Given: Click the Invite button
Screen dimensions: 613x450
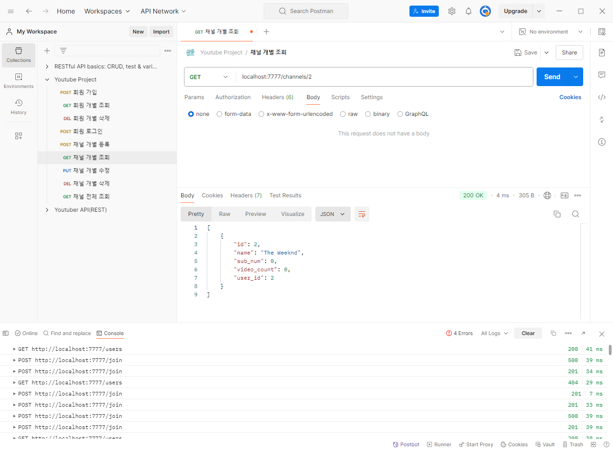Looking at the screenshot, I should pos(424,11).
